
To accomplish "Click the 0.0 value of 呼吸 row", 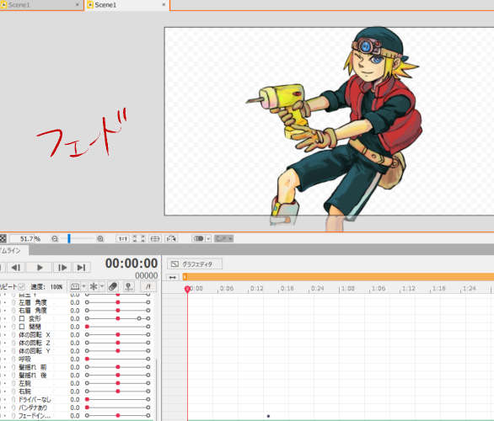I will (75, 359).
